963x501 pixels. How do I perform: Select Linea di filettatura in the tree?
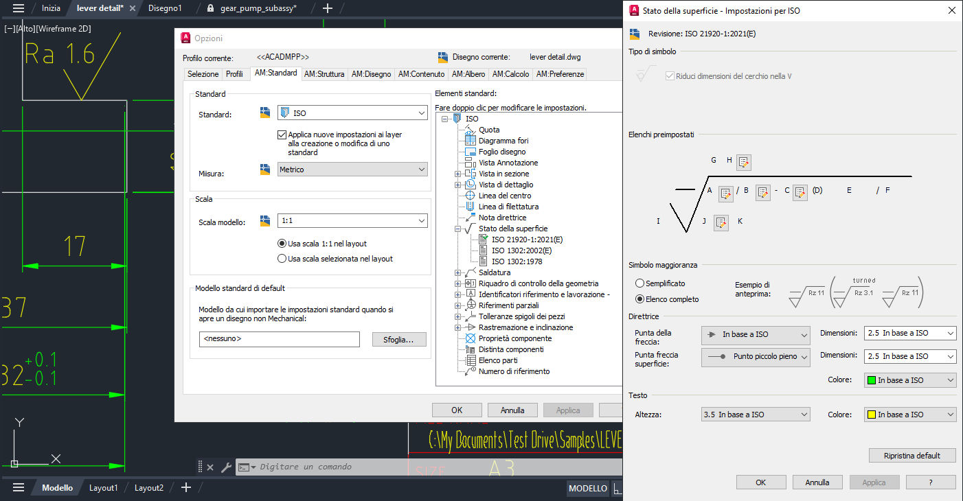pyautogui.click(x=508, y=207)
